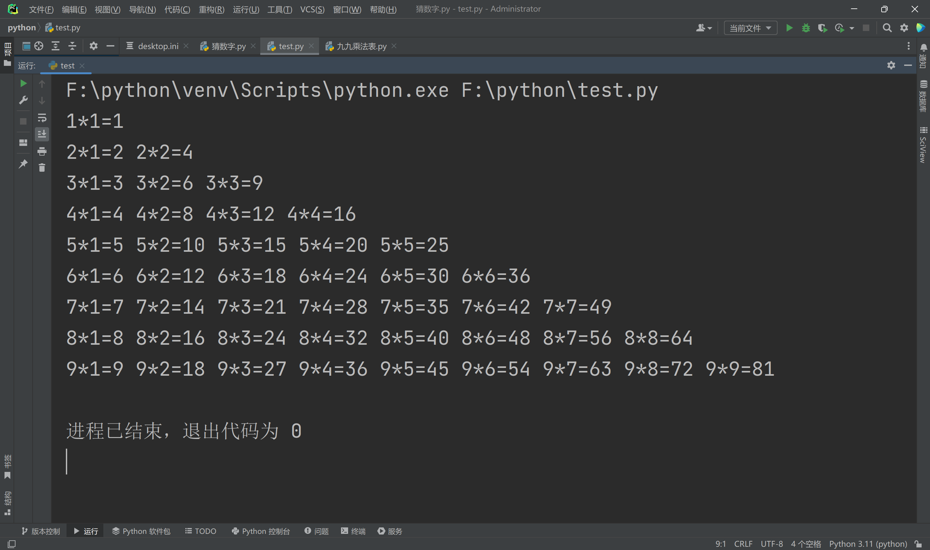This screenshot has width=930, height=550.
Task: Clear all console output with the trash icon
Action: [42, 168]
